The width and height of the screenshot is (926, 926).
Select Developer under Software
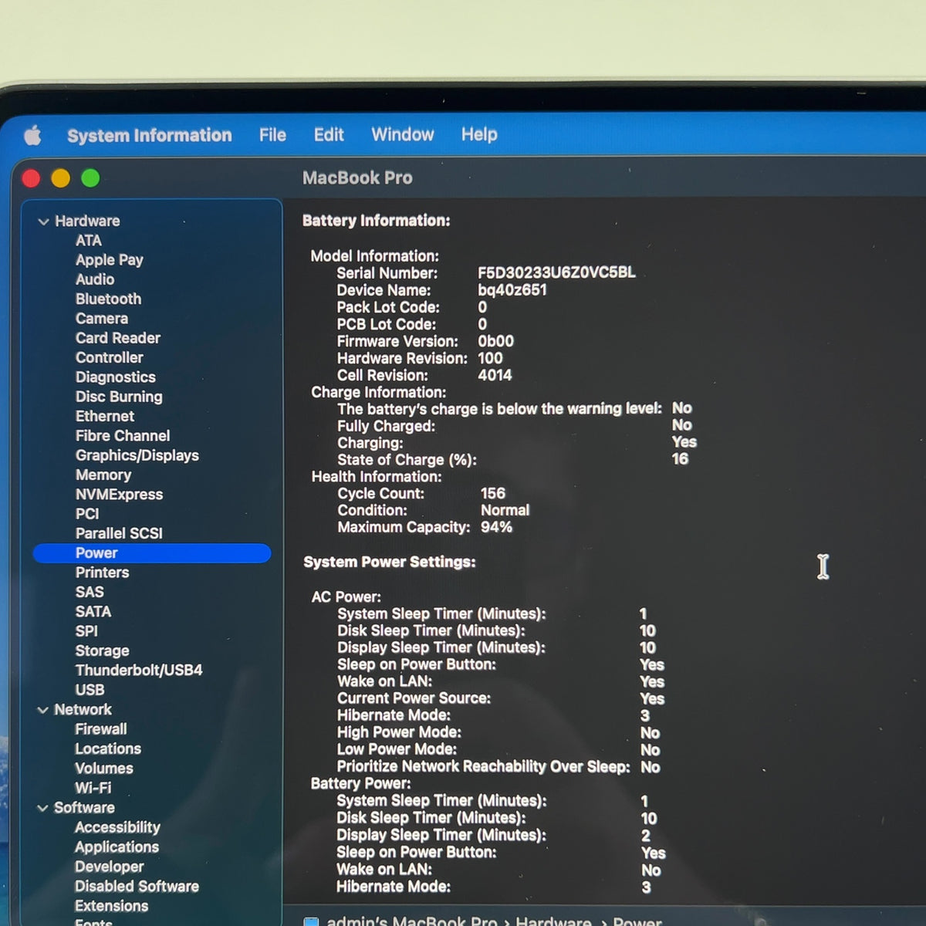110,867
